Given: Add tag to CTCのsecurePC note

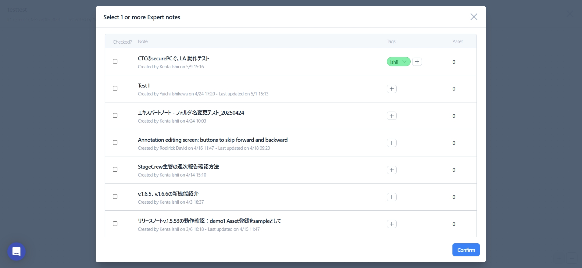Looking at the screenshot, I should (x=417, y=62).
